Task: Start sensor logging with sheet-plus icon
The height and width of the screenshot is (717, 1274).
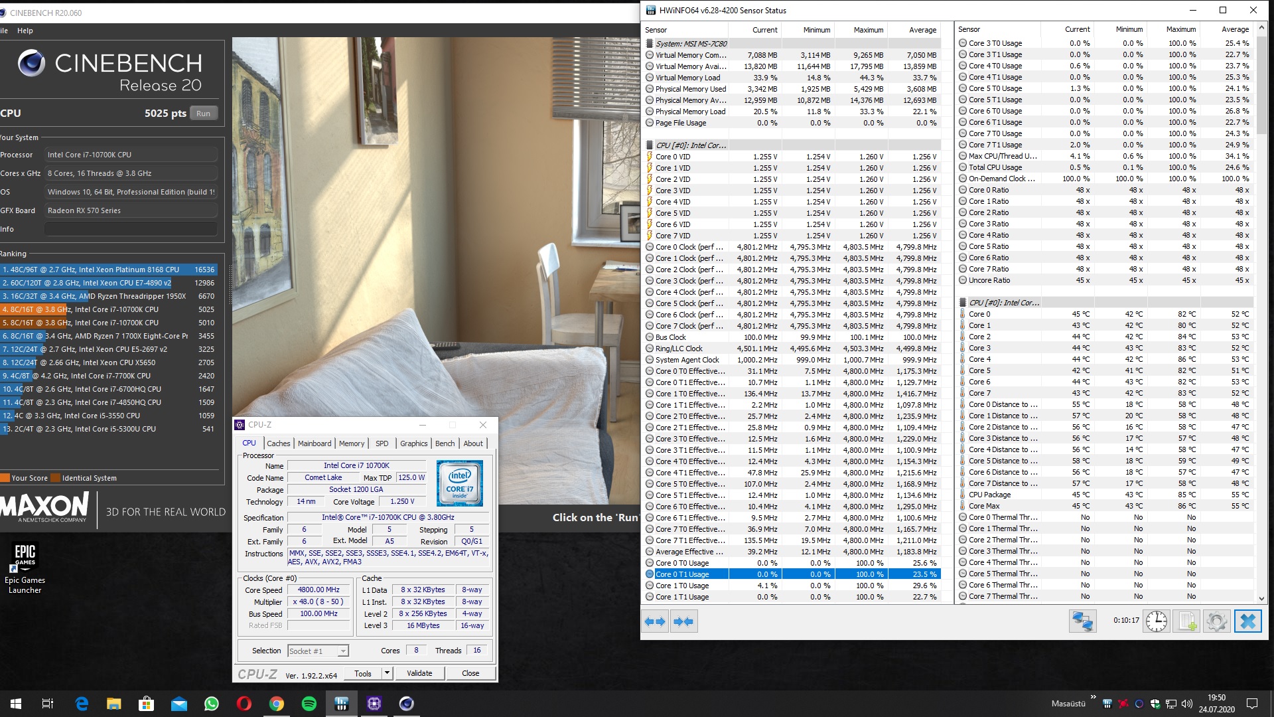Action: (1186, 621)
